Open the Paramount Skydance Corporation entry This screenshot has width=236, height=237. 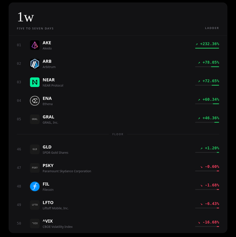[x=118, y=168]
